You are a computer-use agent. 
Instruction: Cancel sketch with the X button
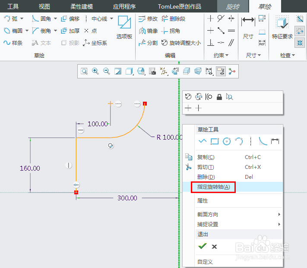215,247
